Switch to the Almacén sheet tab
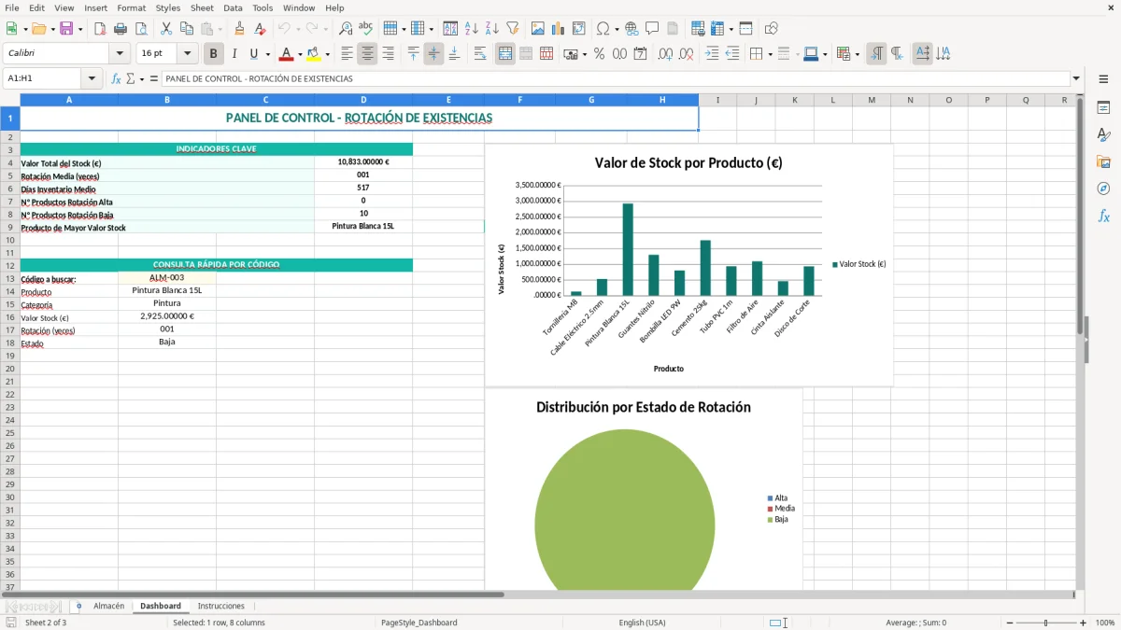 coord(108,606)
